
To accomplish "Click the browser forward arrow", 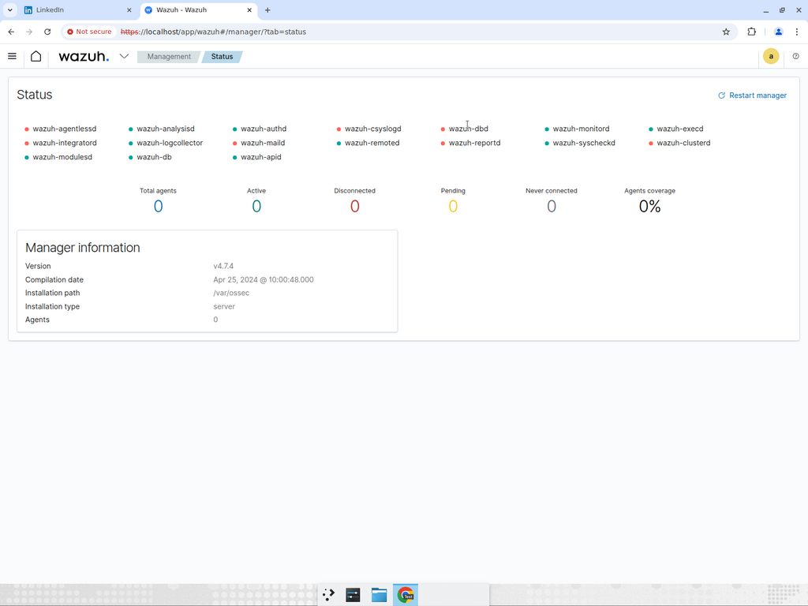I will coord(29,32).
